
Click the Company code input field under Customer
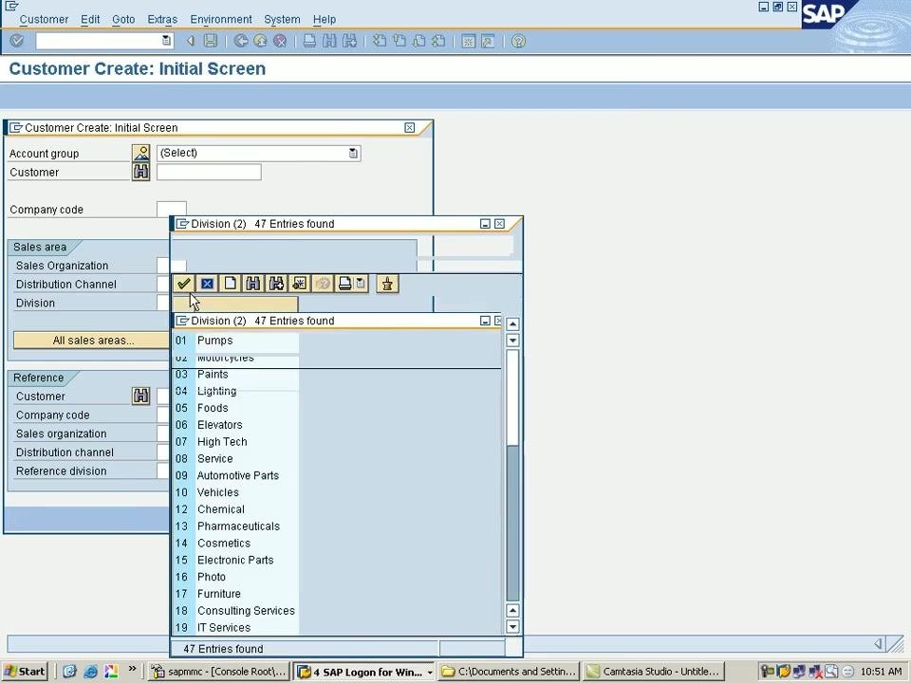(172, 209)
